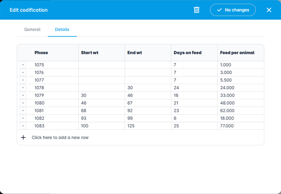Image resolution: width=281 pixels, height=194 pixels.
Task: Switch to the General tab
Action: point(32,30)
